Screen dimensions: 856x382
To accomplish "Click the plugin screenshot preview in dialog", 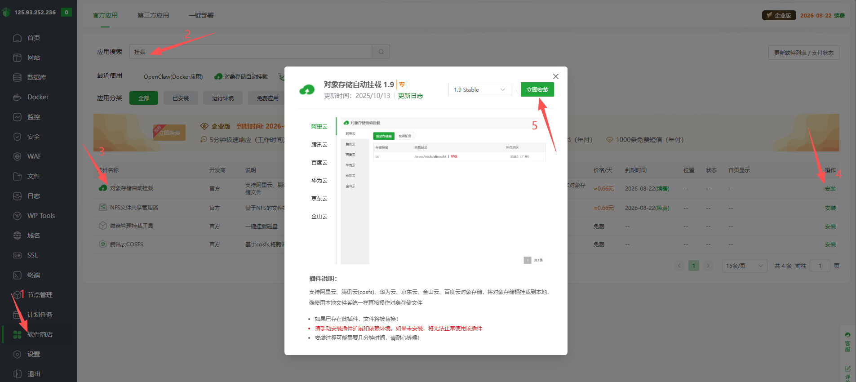I will (x=444, y=191).
